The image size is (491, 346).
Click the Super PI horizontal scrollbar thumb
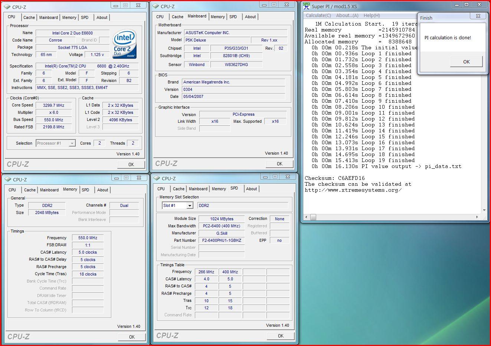click(x=313, y=217)
